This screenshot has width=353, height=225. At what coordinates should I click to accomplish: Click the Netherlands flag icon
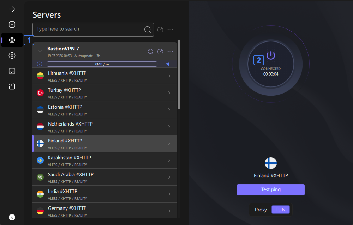pyautogui.click(x=40, y=127)
